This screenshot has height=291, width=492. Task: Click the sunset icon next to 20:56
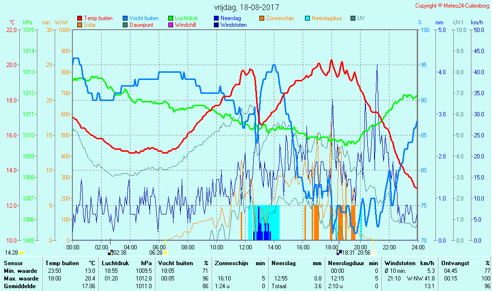point(374,252)
